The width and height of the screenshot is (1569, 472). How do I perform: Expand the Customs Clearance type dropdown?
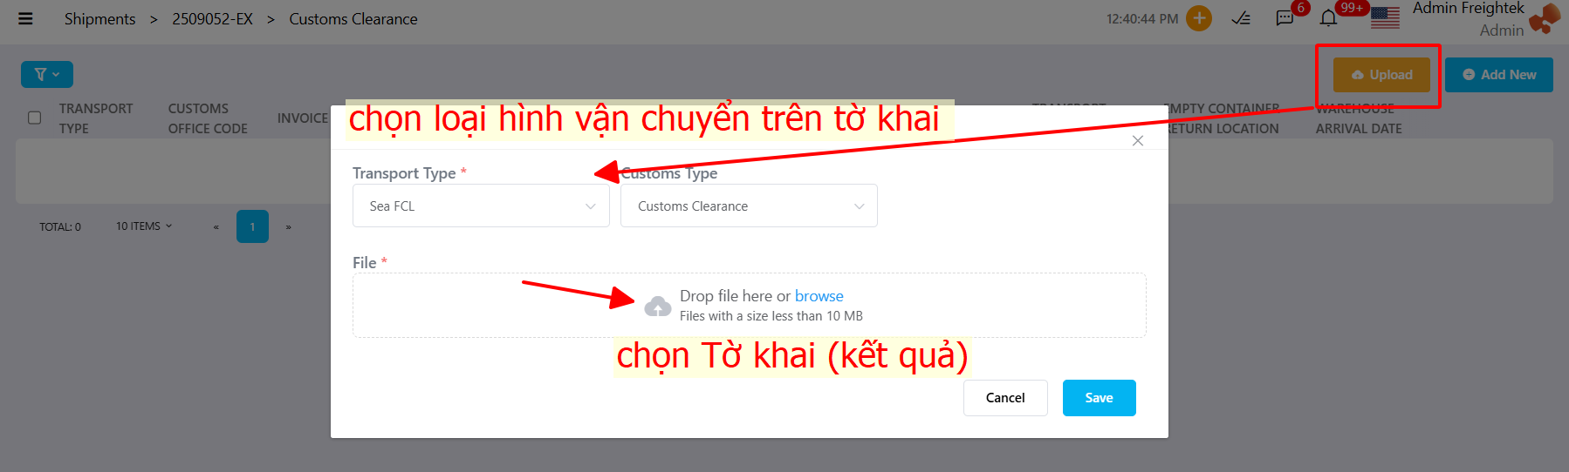(x=749, y=206)
